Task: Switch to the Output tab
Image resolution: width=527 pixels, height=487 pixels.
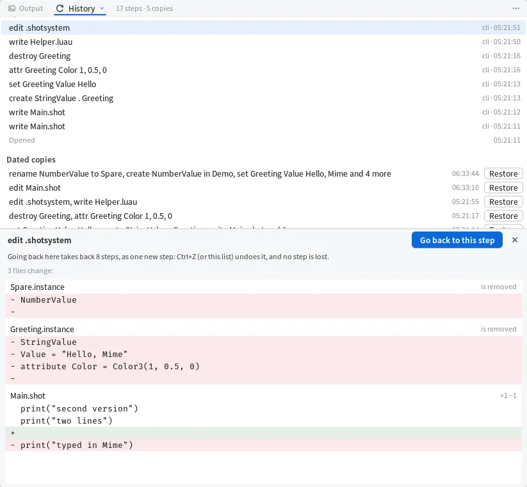Action: click(26, 8)
